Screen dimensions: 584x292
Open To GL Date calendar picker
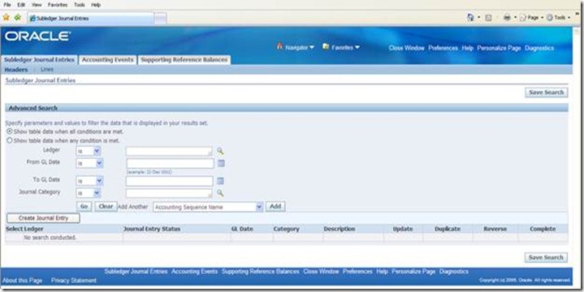pos(220,181)
